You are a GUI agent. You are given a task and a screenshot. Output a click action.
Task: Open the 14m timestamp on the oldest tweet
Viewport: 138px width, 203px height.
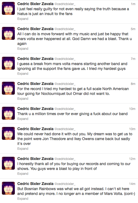coord(132,184)
